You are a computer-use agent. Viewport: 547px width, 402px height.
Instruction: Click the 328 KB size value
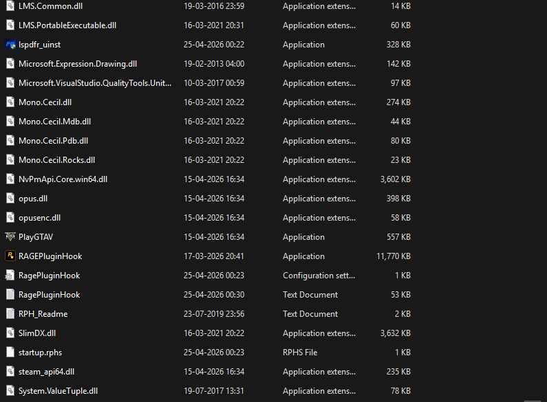click(x=398, y=45)
